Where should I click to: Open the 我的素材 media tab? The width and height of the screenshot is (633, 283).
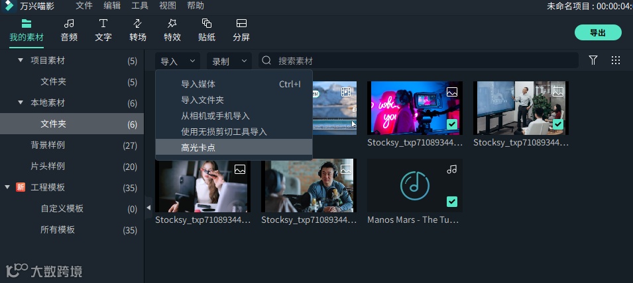tap(27, 30)
